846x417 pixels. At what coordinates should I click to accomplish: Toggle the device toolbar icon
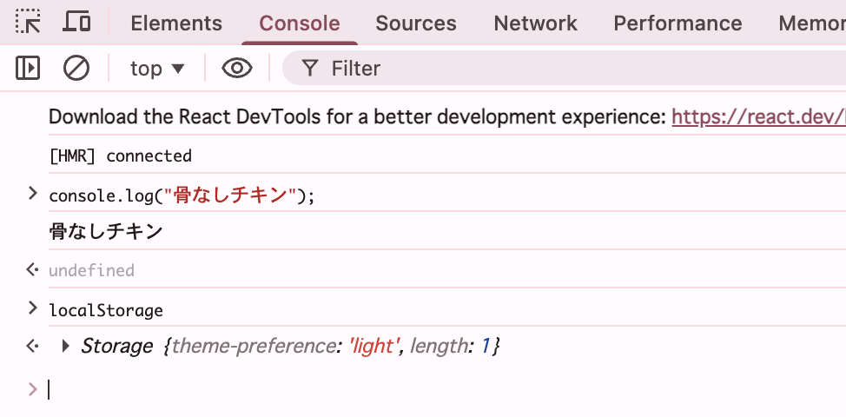click(77, 23)
